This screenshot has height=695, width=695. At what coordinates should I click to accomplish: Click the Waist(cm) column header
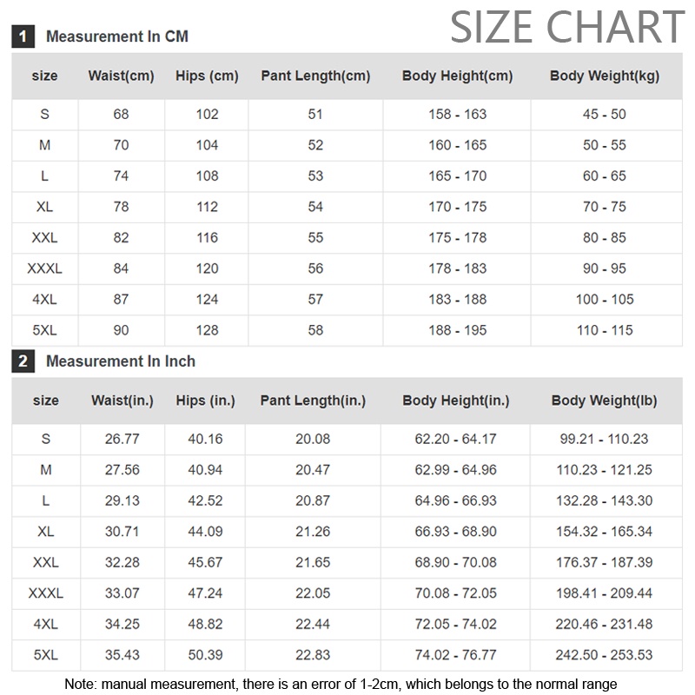pyautogui.click(x=121, y=76)
